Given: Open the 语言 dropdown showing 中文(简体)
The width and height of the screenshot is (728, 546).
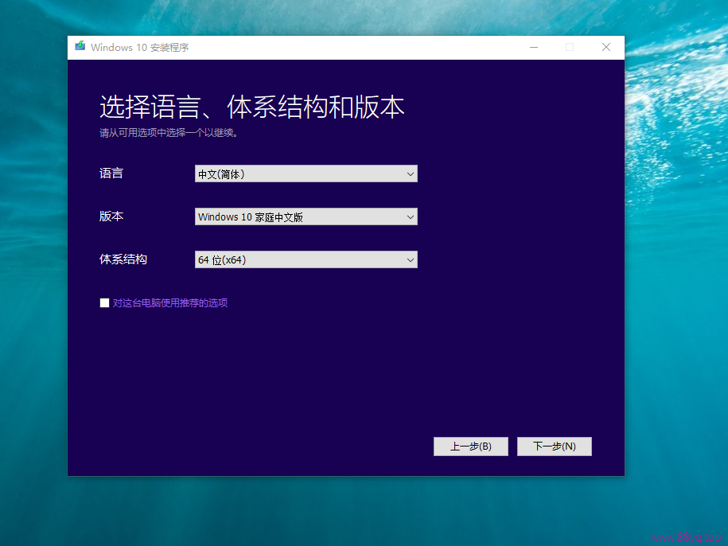Looking at the screenshot, I should (x=306, y=174).
